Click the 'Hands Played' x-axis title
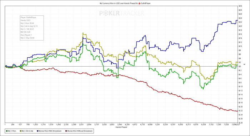Screen dimensions: 250x136 [x=122, y=127]
